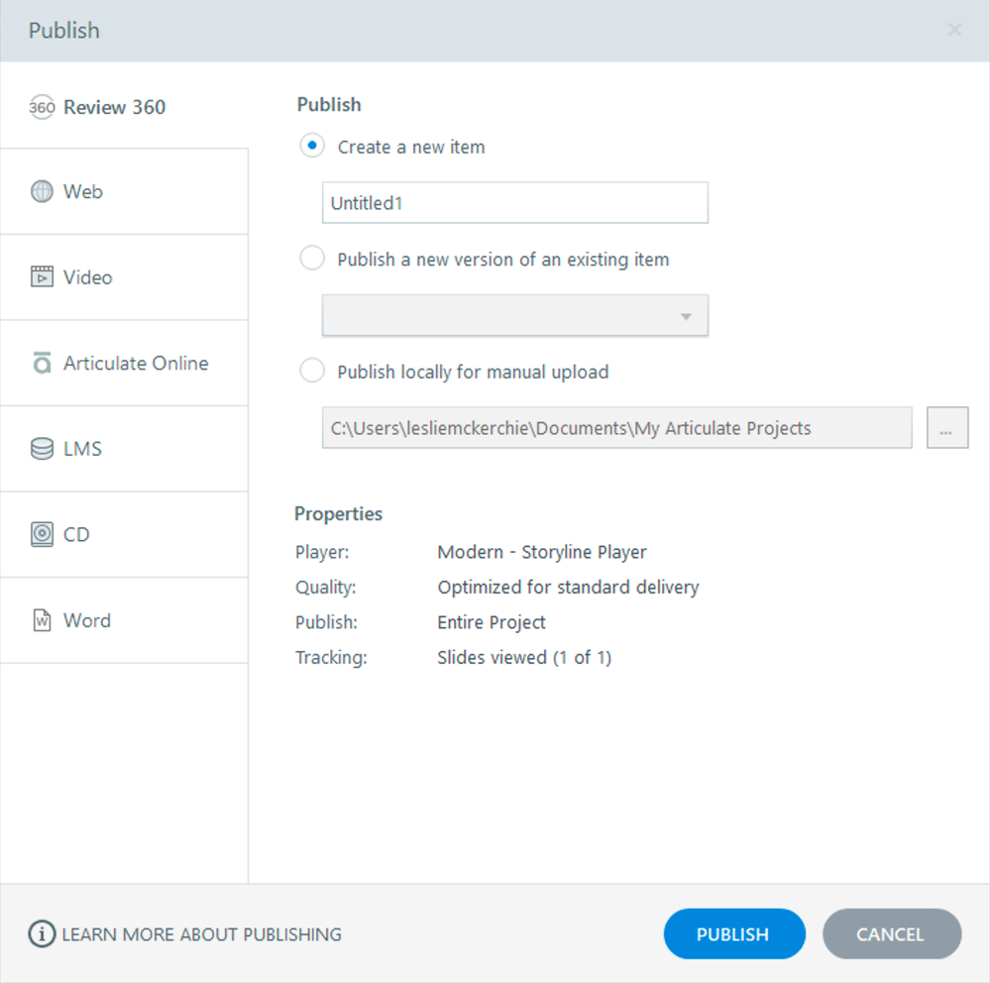Expand the existing item dropdown
This screenshot has width=990, height=983.
pyautogui.click(x=514, y=316)
